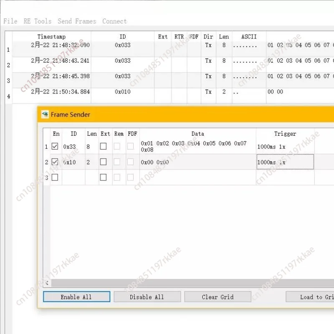Edit Trigger cell of frame 0x33
The height and width of the screenshot is (334, 334).
(x=285, y=147)
